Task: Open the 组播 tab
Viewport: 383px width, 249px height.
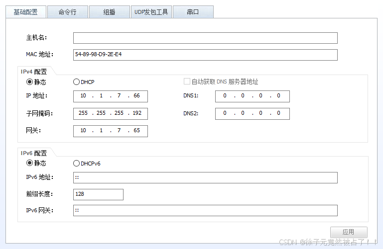Action: pos(110,12)
